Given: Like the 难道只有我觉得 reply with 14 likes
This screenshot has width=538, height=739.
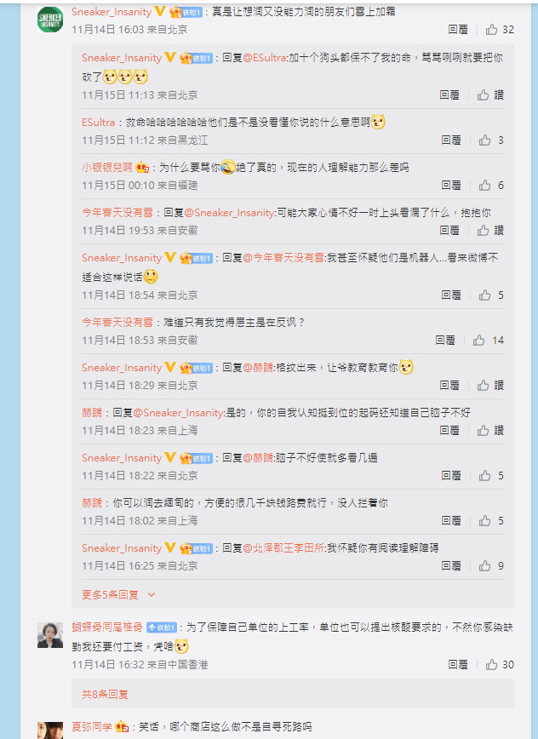Looking at the screenshot, I should pos(478,340).
